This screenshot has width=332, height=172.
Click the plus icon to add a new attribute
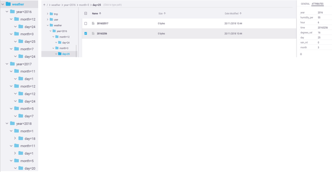(301, 54)
